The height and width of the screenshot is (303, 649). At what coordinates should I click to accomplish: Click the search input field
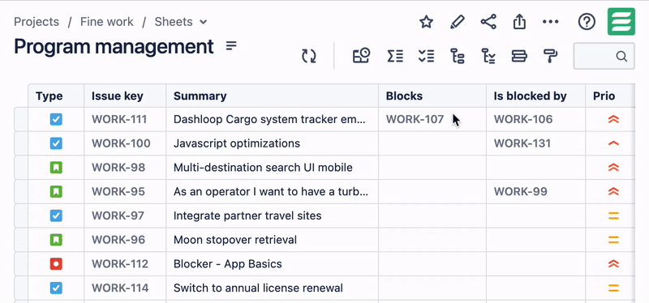click(604, 56)
